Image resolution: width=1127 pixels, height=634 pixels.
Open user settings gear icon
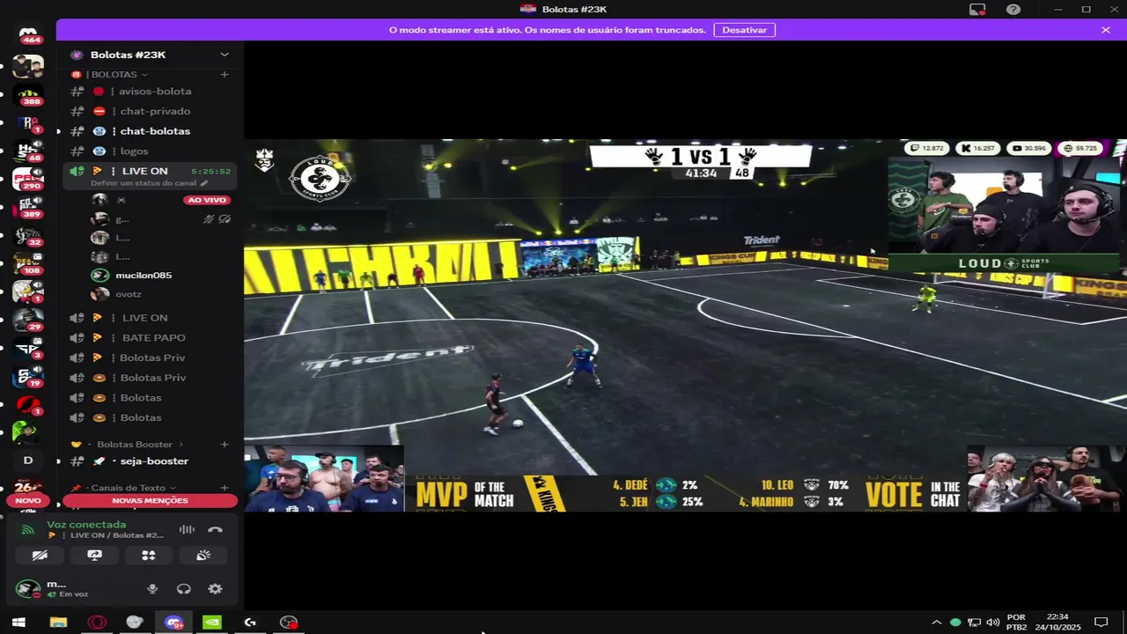click(x=215, y=589)
